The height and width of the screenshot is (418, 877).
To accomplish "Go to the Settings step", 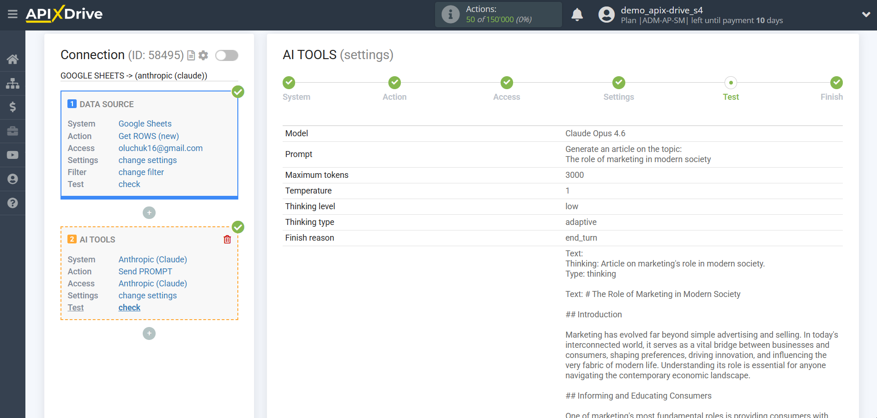I will coord(619,83).
